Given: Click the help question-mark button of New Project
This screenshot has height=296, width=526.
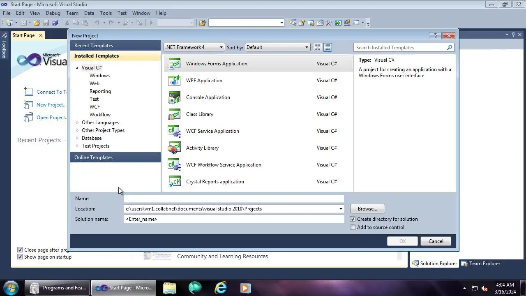Looking at the screenshot, I should pyautogui.click(x=435, y=35).
